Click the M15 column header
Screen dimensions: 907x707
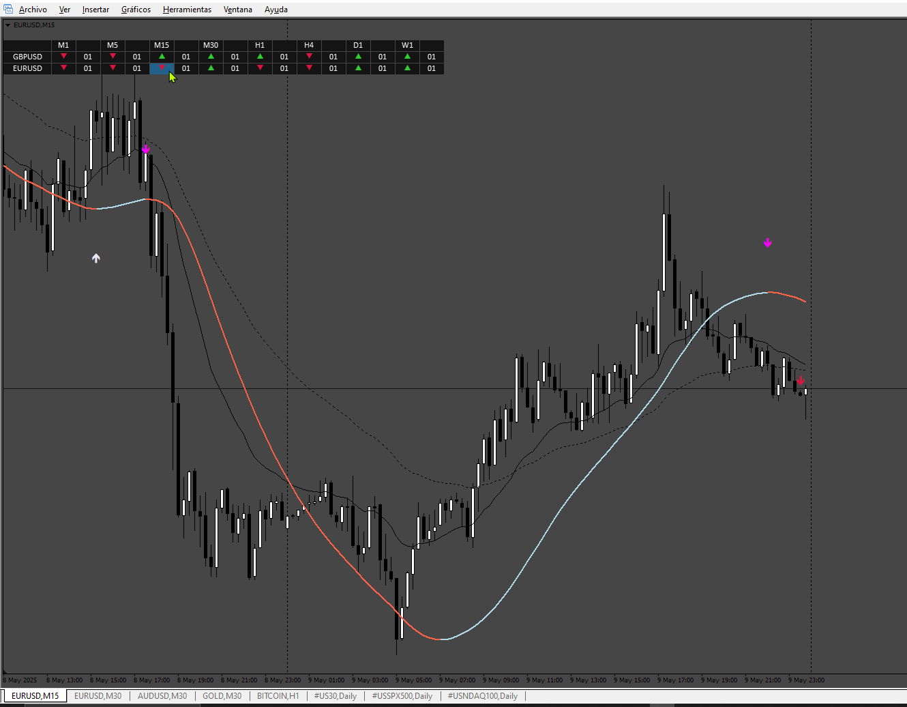(162, 45)
